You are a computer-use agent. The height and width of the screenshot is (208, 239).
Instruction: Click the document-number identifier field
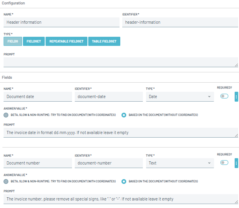108,163
